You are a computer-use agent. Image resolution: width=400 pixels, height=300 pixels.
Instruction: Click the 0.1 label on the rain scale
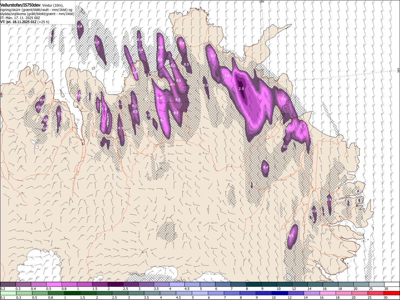click(2, 297)
